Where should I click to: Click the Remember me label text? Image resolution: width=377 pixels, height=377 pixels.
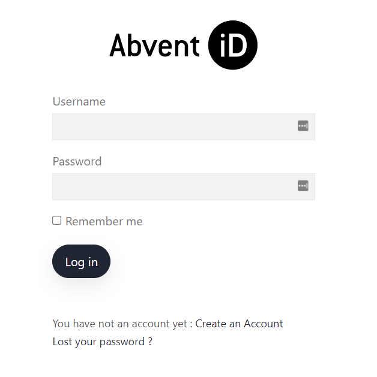(x=104, y=221)
